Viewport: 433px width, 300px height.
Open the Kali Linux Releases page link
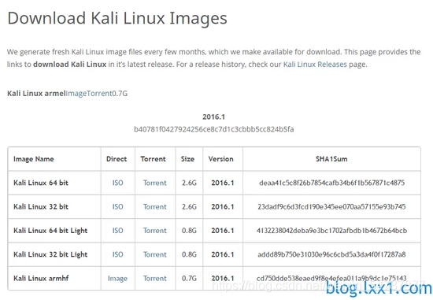click(315, 65)
